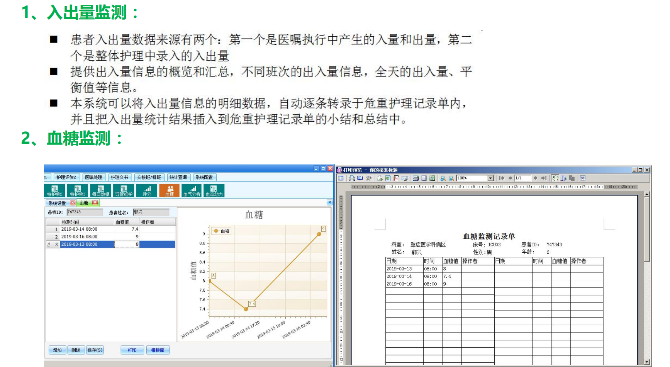
Task: Open the 导管维护 module icon
Action: 124,191
